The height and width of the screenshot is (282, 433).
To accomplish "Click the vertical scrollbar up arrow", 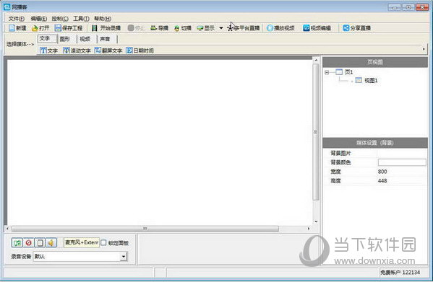I will (316, 60).
